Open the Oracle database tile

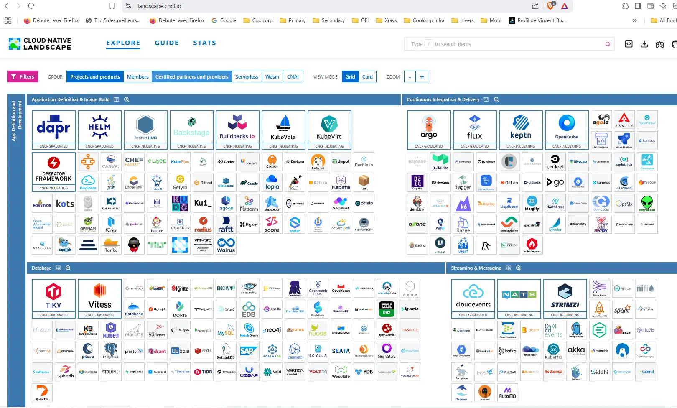pos(410,330)
